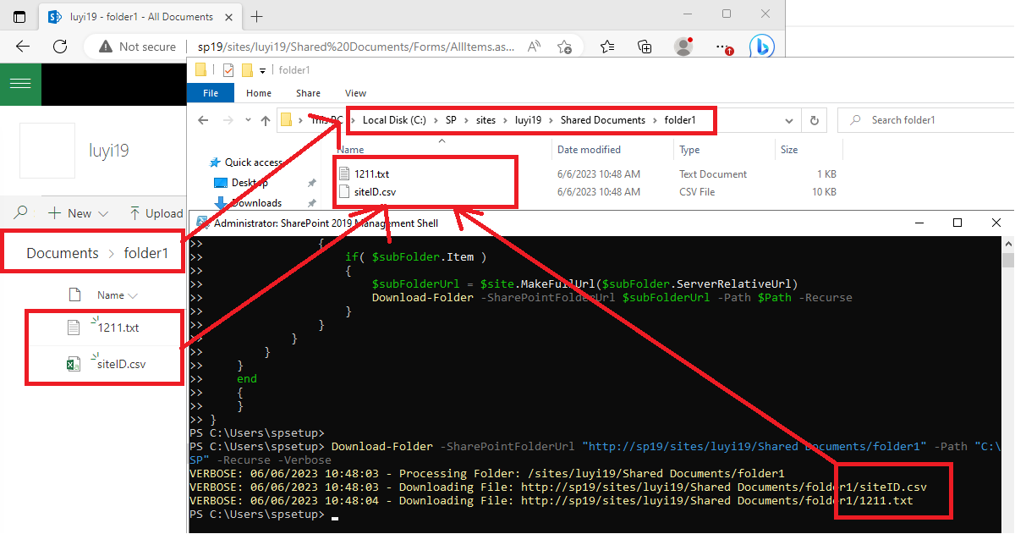Click the luyi19 site title
Image resolution: width=1015 pixels, height=534 pixels.
(x=108, y=151)
